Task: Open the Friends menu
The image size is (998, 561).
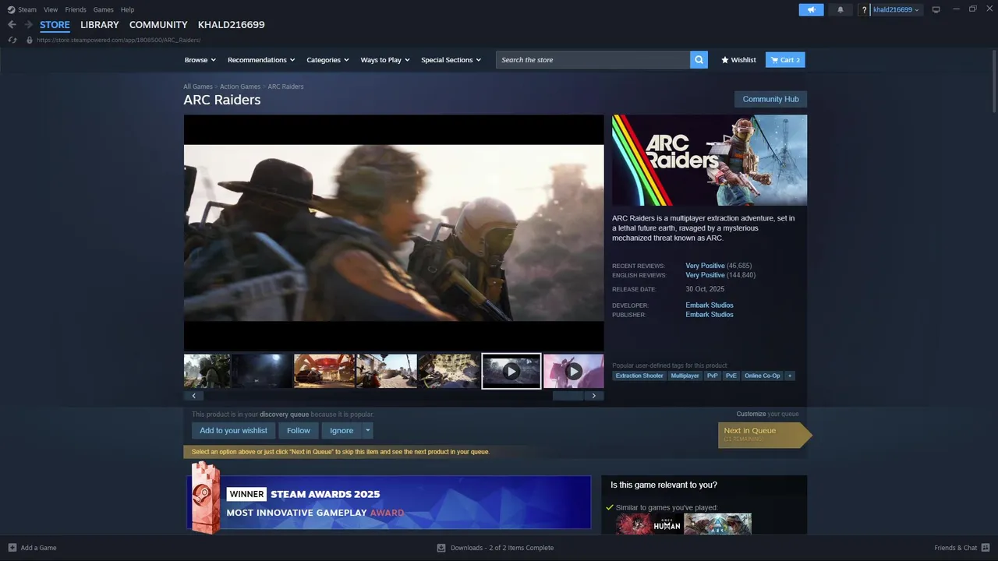Action: pos(76,9)
